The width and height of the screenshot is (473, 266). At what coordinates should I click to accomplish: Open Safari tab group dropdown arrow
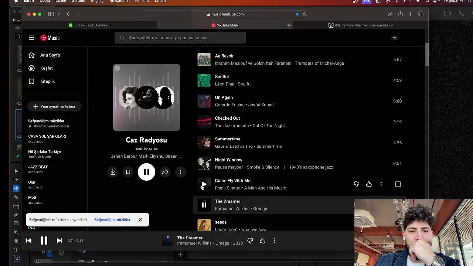pyautogui.click(x=58, y=14)
